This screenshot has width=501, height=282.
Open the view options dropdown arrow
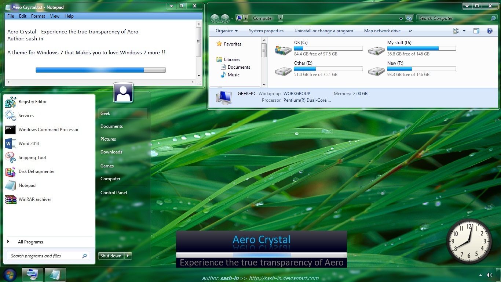(464, 31)
